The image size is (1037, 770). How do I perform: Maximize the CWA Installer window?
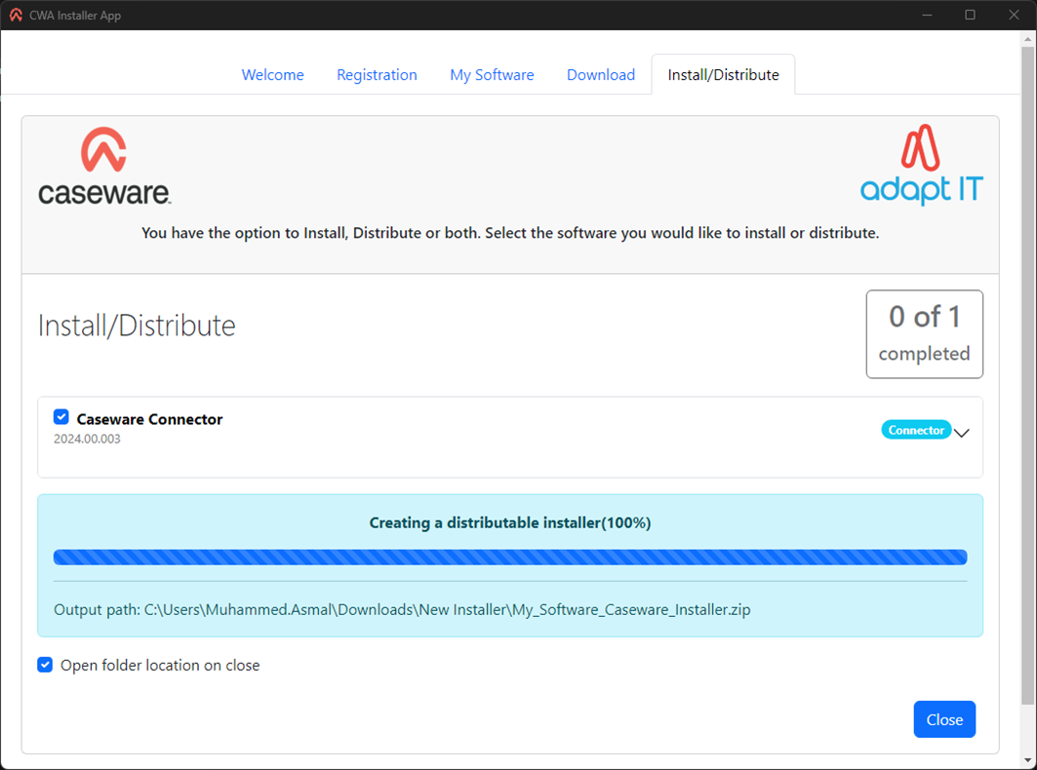pyautogui.click(x=970, y=15)
